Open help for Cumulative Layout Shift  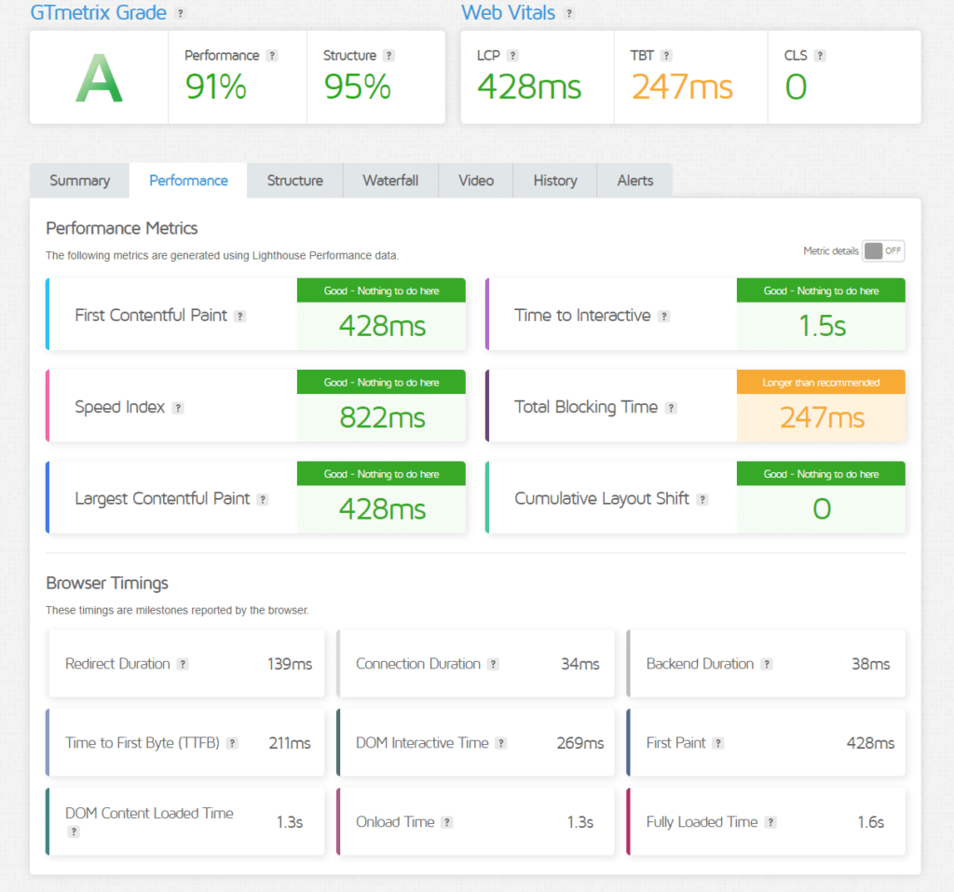click(x=702, y=499)
